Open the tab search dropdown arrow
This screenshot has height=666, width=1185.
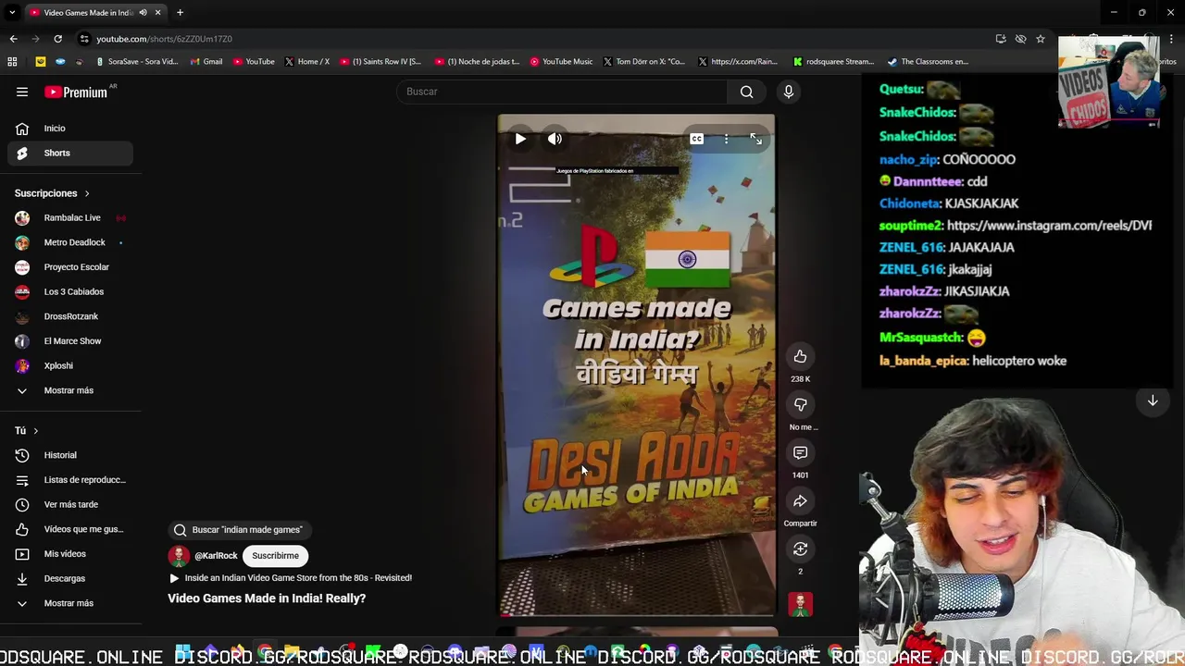point(12,12)
